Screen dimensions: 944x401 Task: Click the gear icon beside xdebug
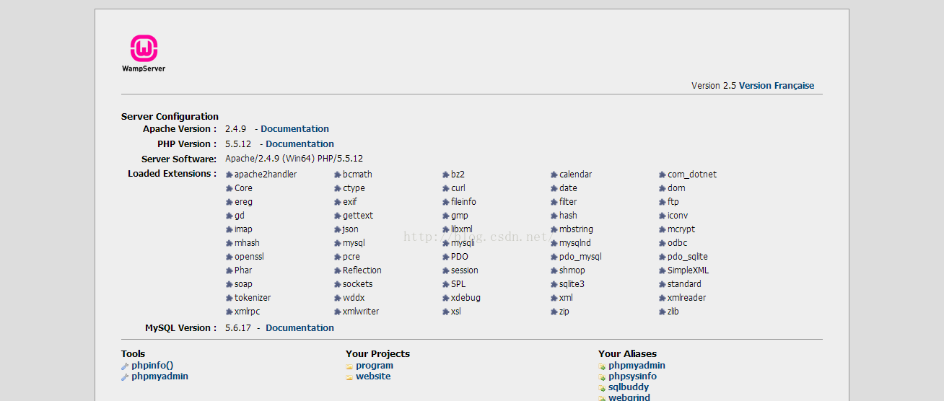[445, 298]
